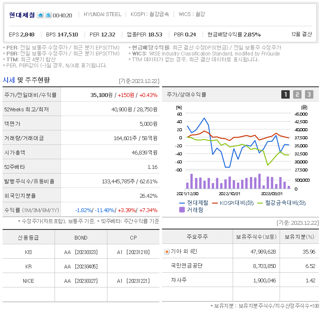Select the 40,900원 / 28,750원 52-week range
The image size is (324, 312).
pos(135,109)
